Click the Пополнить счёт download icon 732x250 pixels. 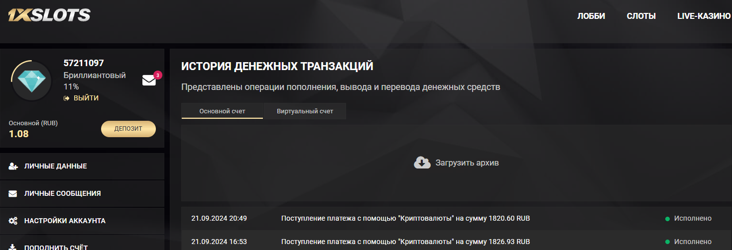coord(13,247)
